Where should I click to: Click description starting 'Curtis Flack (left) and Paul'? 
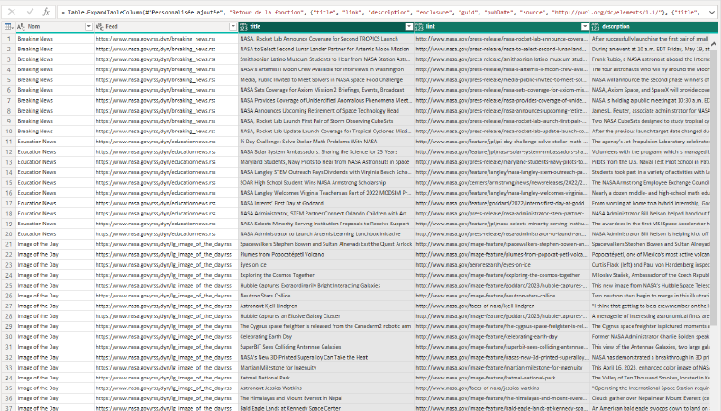pos(651,265)
